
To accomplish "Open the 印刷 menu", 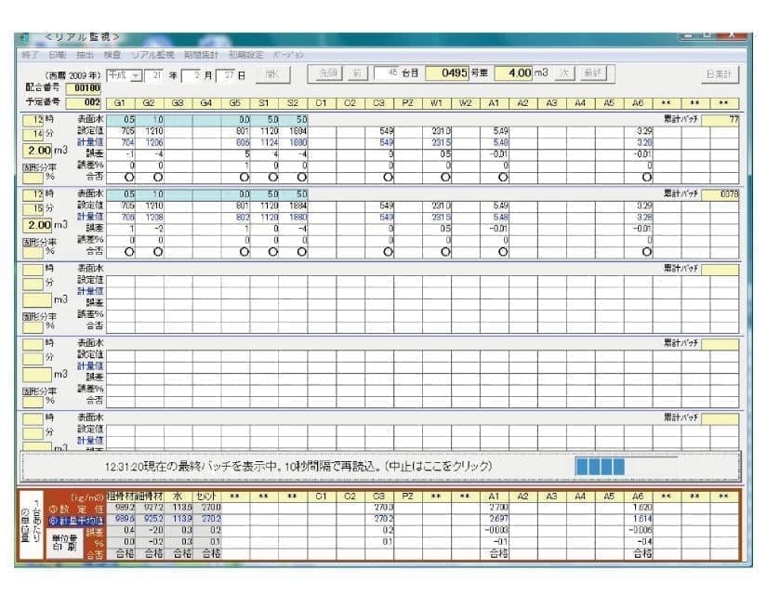I will 57,56.
